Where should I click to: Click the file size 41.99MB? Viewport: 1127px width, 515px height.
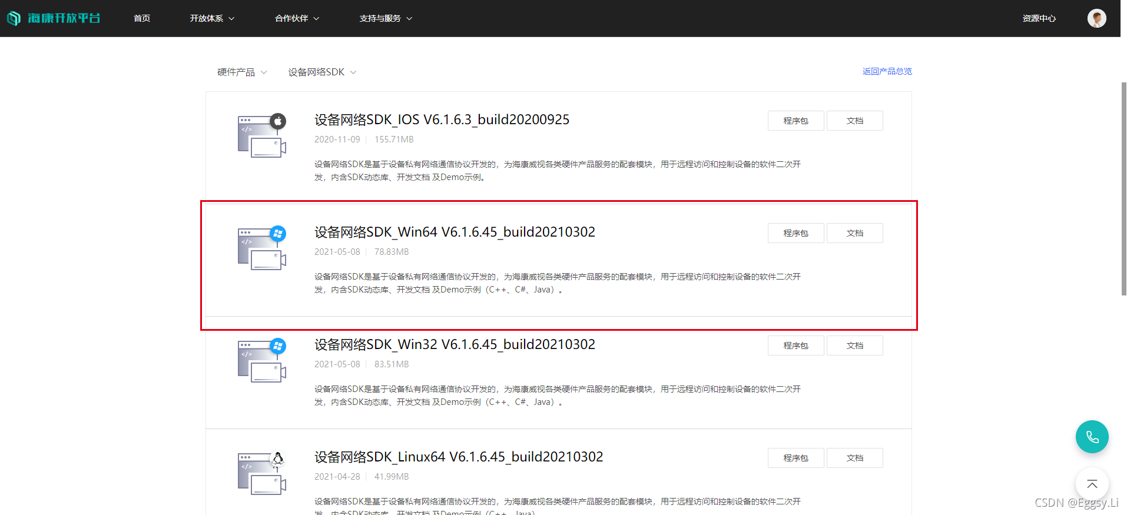pos(392,477)
